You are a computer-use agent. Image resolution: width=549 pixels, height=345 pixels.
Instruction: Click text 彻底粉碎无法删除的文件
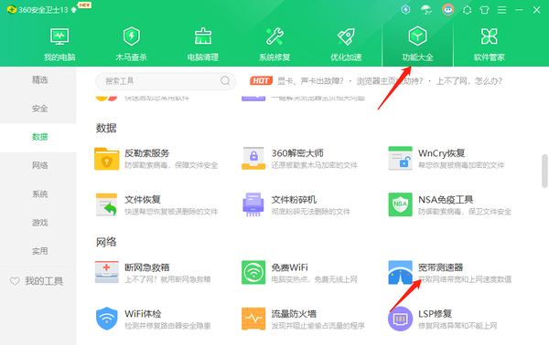coord(311,212)
